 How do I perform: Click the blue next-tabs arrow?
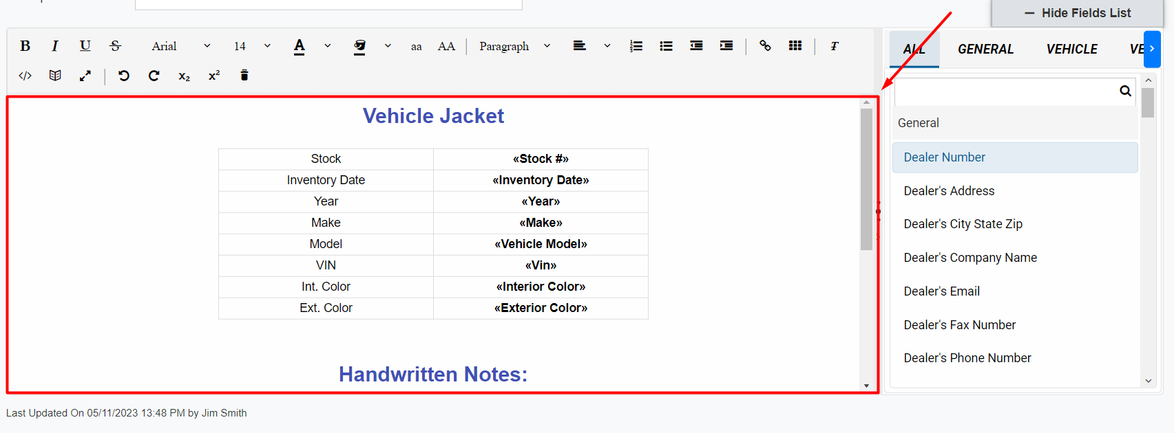pyautogui.click(x=1152, y=49)
